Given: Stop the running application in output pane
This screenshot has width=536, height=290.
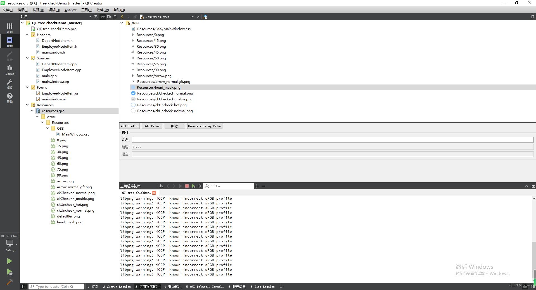Looking at the screenshot, I should [x=187, y=186].
